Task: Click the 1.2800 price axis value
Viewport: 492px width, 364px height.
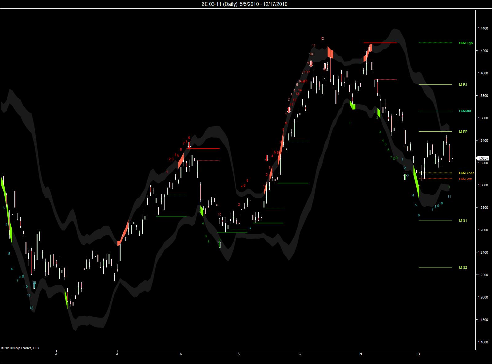Action: tap(483, 208)
